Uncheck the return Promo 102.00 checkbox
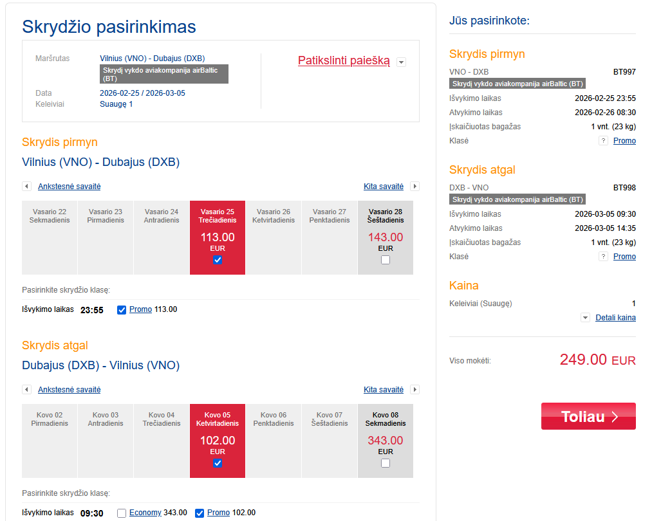 [200, 513]
